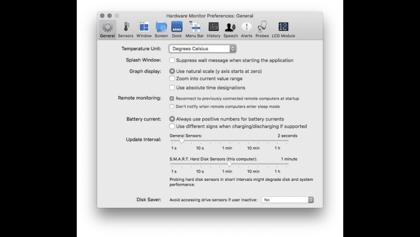Click the '2 seconds' interval value
Image resolution: width=420 pixels, height=237 pixels.
coord(287,136)
